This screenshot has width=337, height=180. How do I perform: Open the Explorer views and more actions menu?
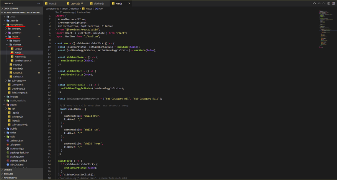click(x=39, y=3)
